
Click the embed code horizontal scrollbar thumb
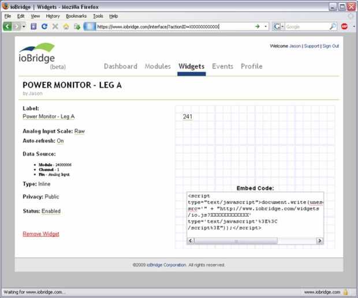(x=236, y=241)
